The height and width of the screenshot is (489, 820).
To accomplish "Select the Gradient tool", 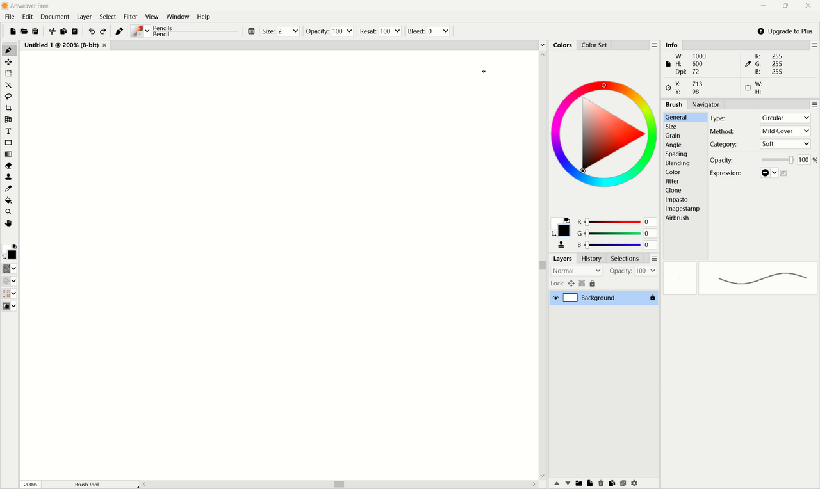I will click(8, 154).
